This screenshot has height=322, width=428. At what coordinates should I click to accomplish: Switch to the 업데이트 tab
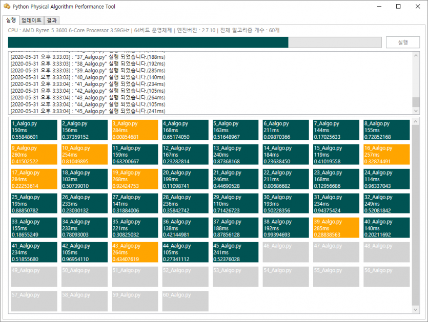[x=31, y=20]
